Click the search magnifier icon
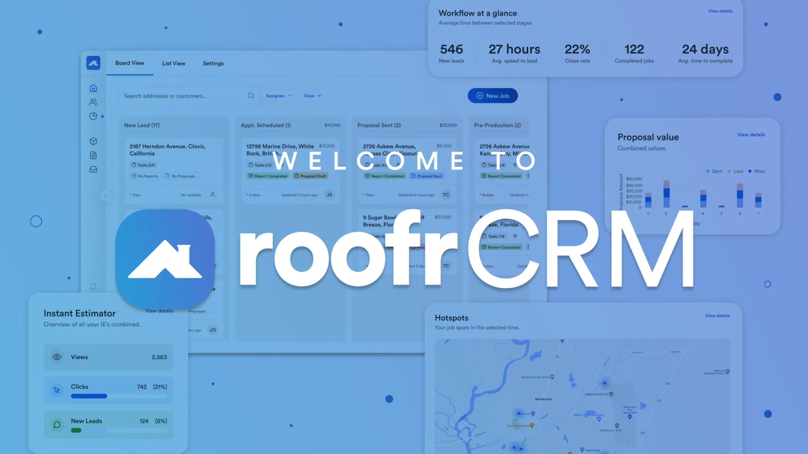808x454 pixels. (x=251, y=96)
